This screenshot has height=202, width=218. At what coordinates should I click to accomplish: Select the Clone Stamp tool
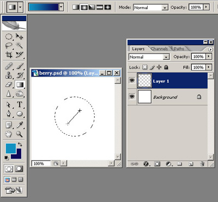click(9, 75)
